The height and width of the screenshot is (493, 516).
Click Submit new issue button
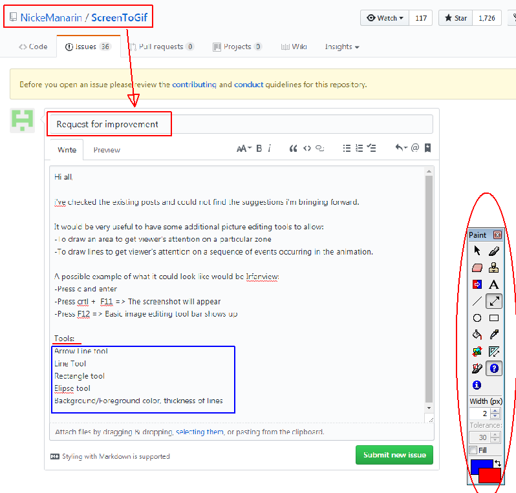[x=394, y=455]
